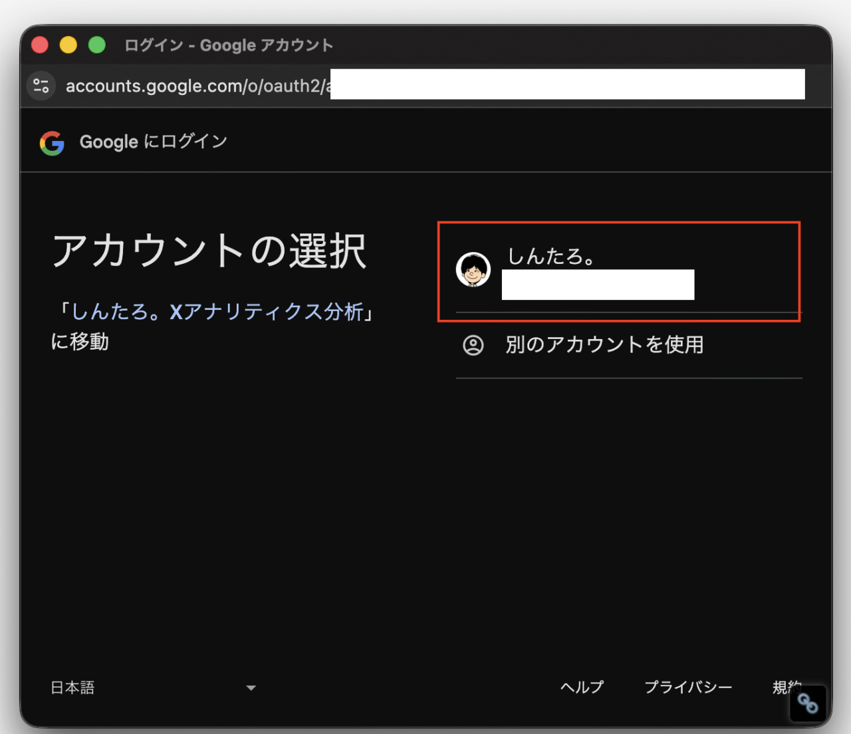Open the 日本語 language dropdown

73,687
